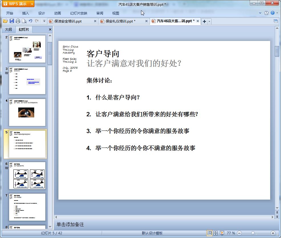Open the 审阅 ribbon tab

point(100,13)
